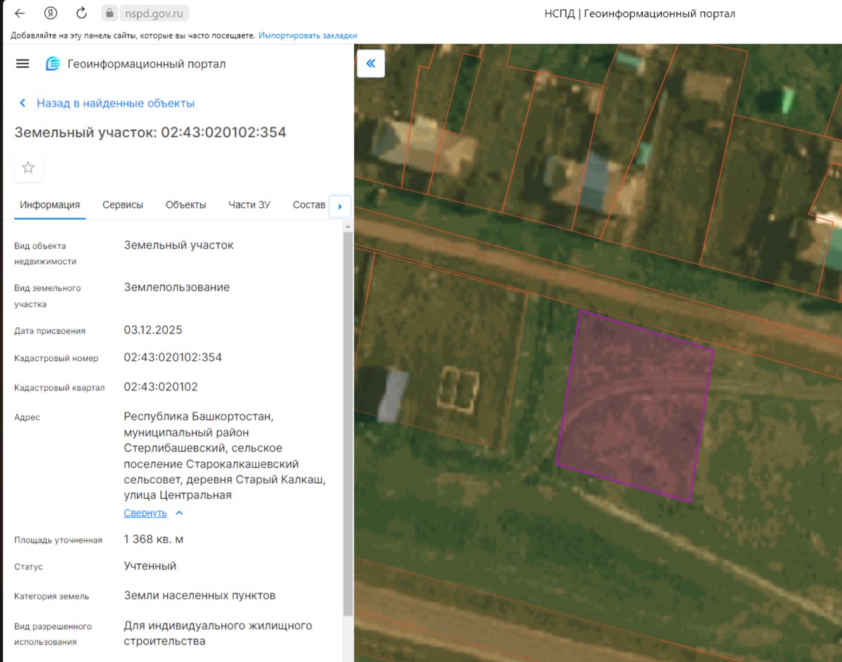Click the highlighted purple parcel on map
The width and height of the screenshot is (842, 662).
pos(635,405)
